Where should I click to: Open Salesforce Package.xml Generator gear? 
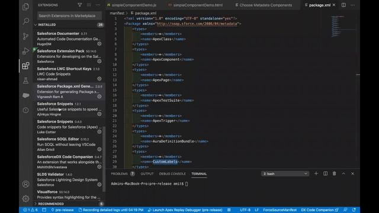(99, 96)
